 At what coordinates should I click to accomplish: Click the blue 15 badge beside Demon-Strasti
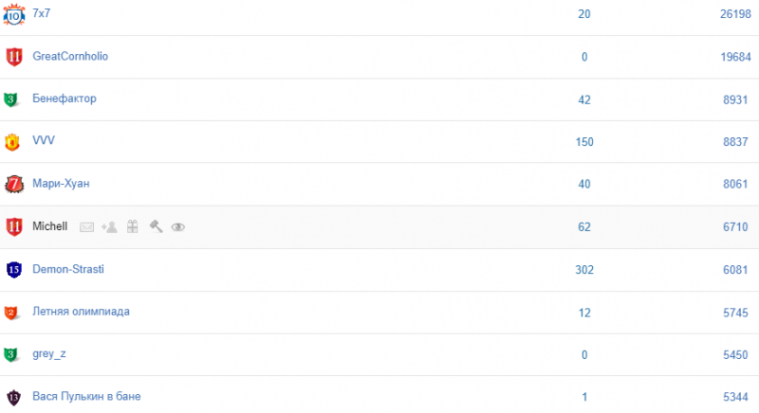[14, 270]
